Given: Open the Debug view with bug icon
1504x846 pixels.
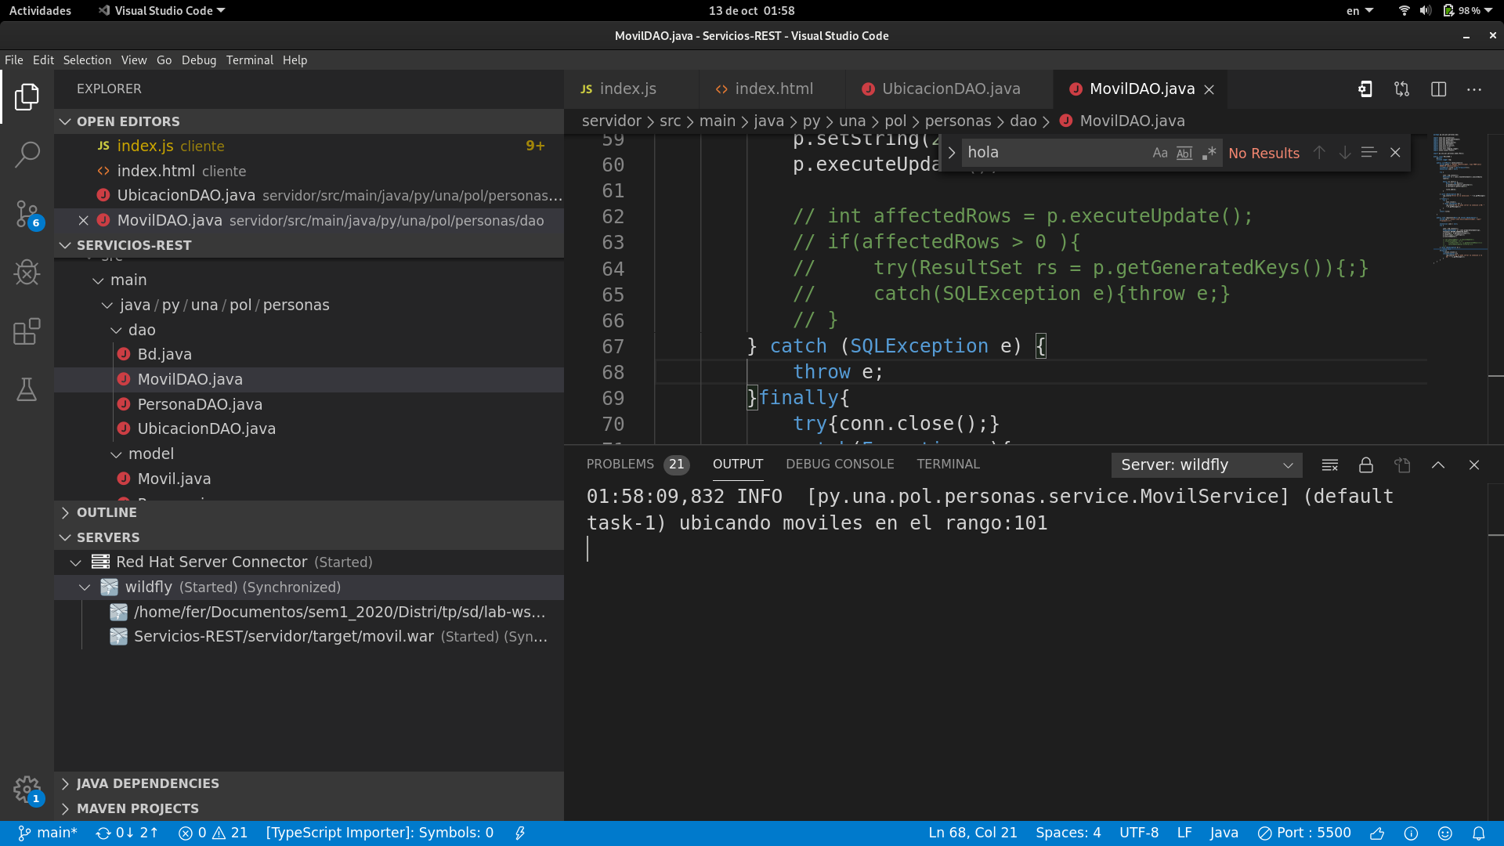Looking at the screenshot, I should click(x=27, y=273).
